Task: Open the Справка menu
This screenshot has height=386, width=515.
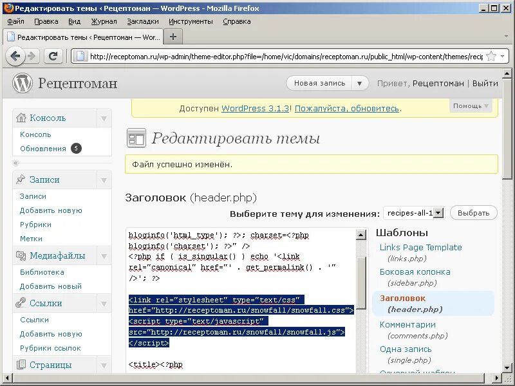Action: (x=236, y=21)
